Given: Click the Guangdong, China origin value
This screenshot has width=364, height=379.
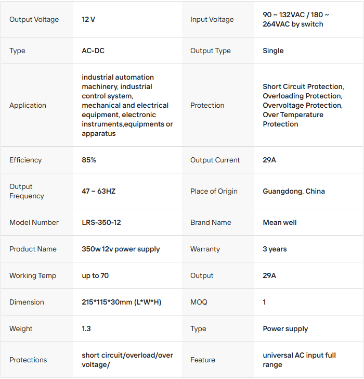Looking at the screenshot, I should pos(293,192).
